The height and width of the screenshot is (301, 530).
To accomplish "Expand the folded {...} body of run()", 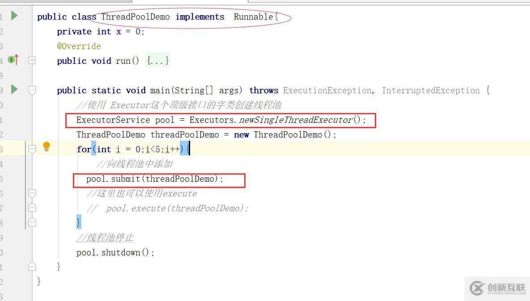I will 157,61.
